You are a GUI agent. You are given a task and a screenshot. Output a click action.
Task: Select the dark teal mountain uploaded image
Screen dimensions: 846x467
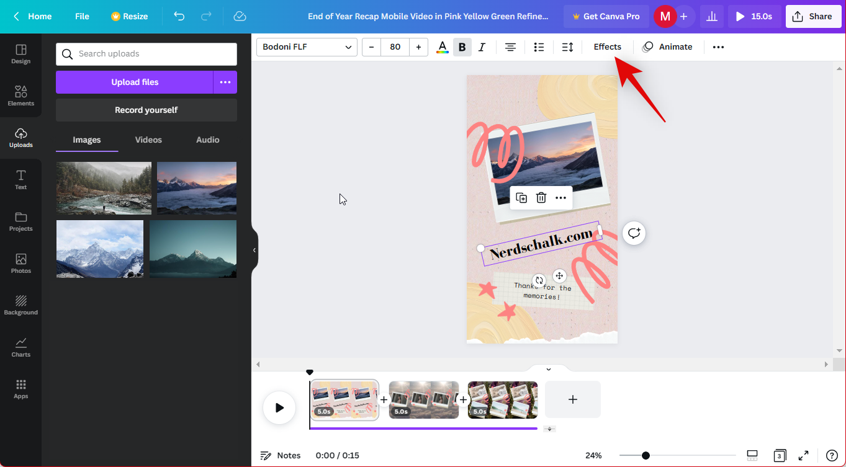click(193, 249)
